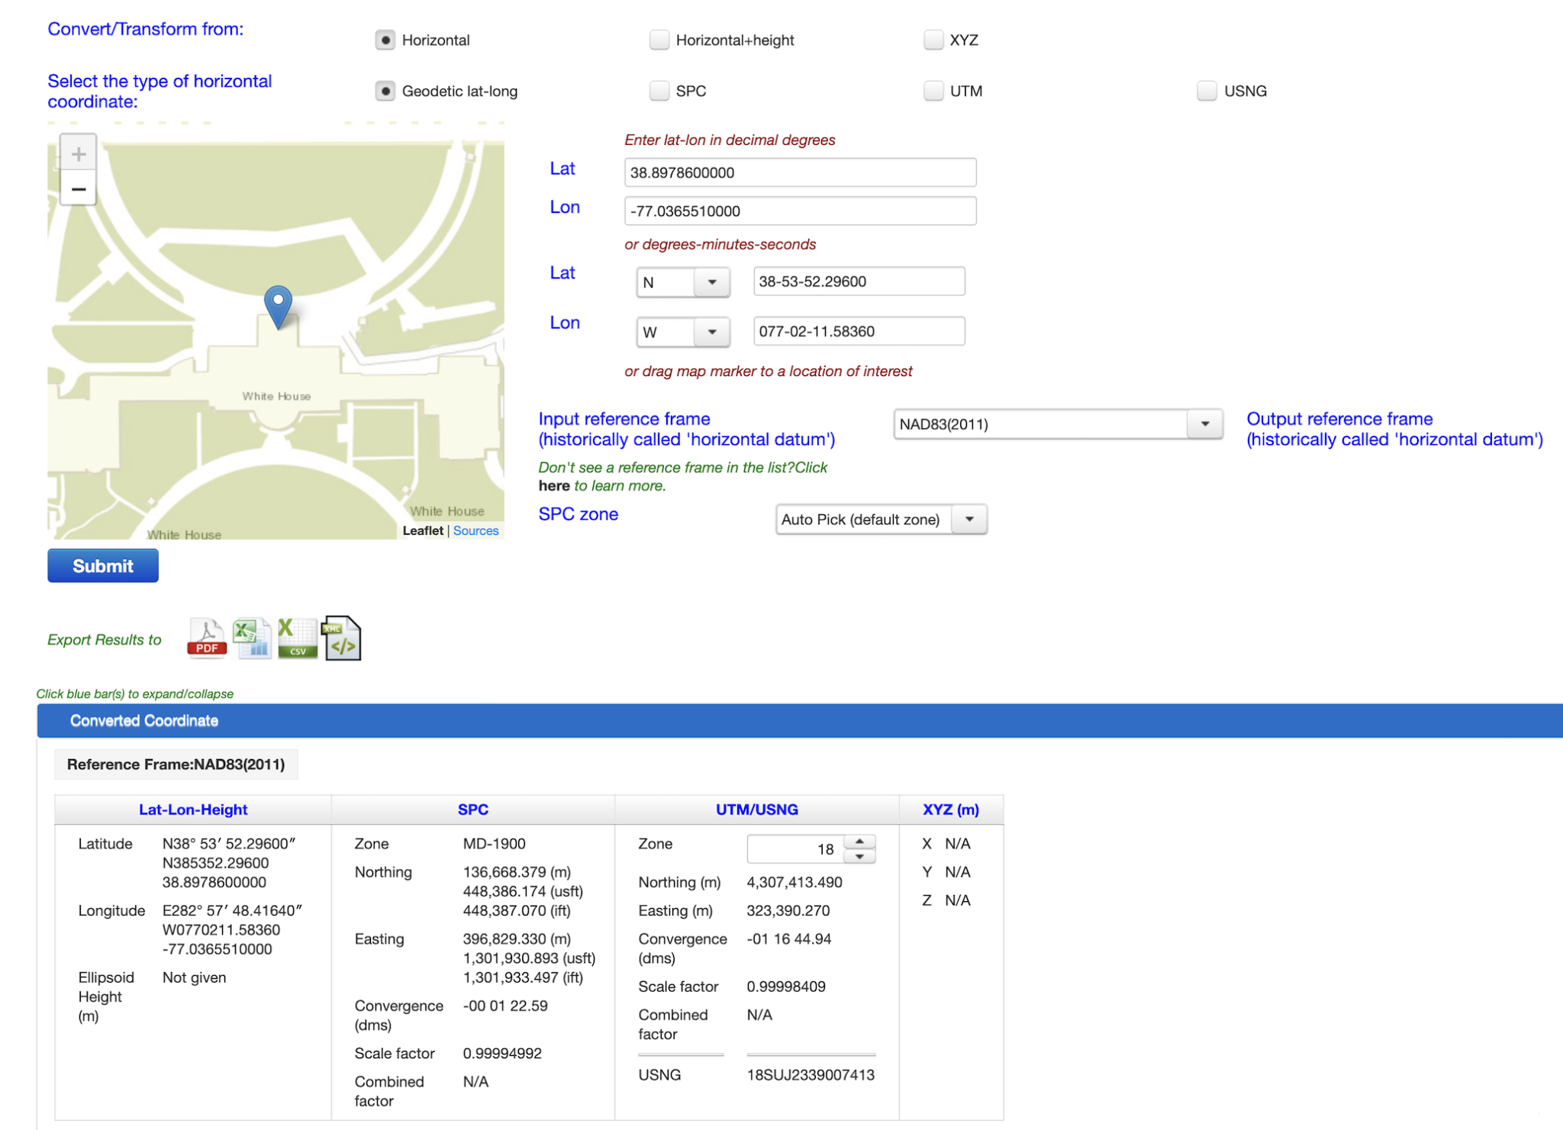Click the decimal degrees Lat input field

pos(799,172)
